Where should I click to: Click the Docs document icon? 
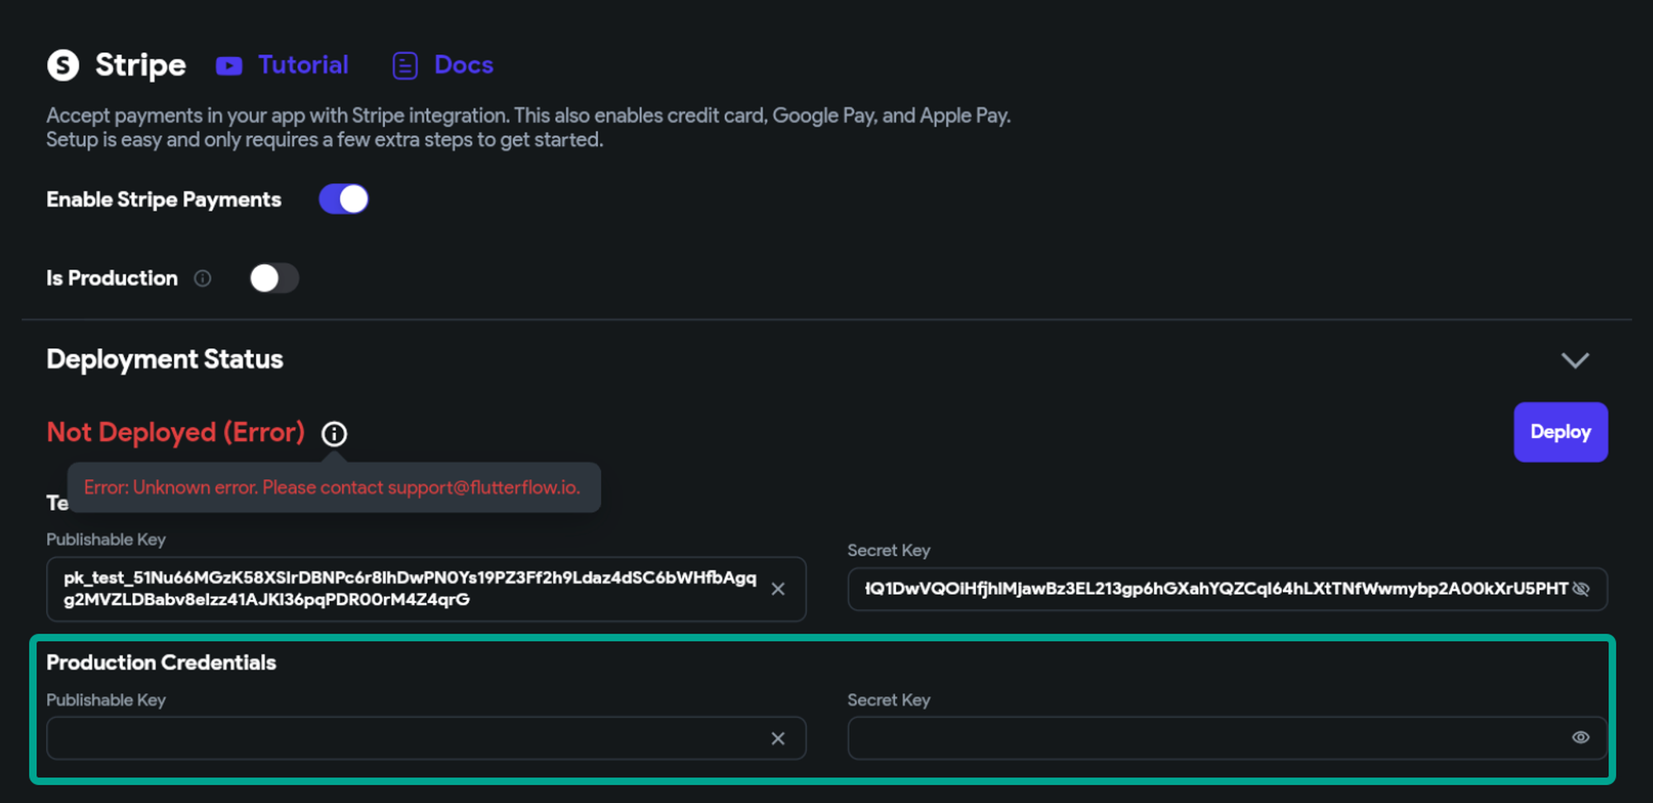click(405, 65)
